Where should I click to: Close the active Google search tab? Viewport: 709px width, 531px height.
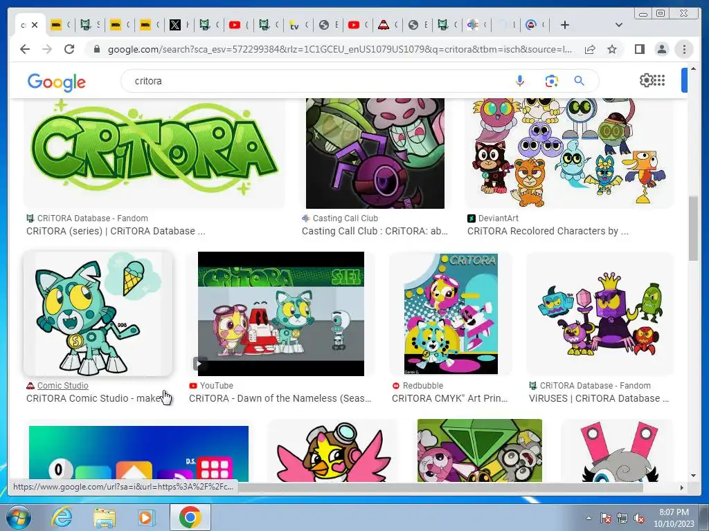coord(35,26)
